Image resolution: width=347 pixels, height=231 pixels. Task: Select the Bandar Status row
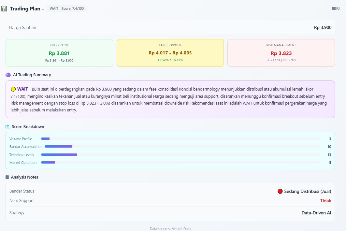170,191
